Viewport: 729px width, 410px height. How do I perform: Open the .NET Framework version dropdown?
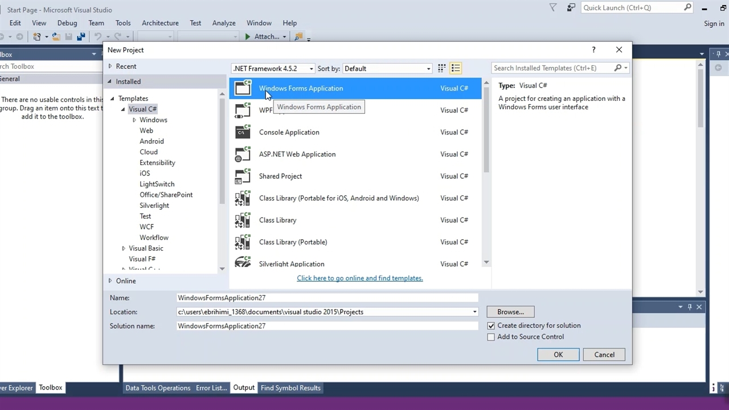(x=273, y=68)
